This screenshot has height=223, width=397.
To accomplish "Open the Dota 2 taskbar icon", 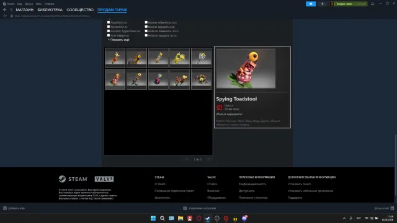I will 226,218.
